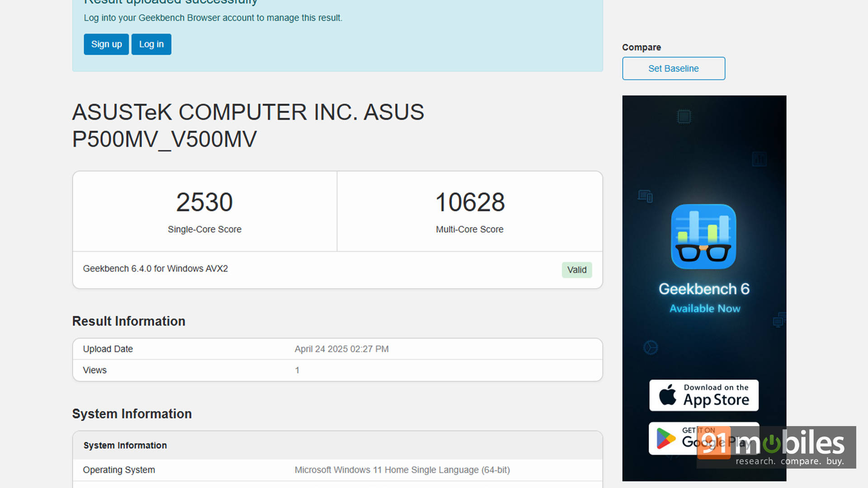
Task: Click the Apple logo on App Store badge
Action: coord(668,394)
